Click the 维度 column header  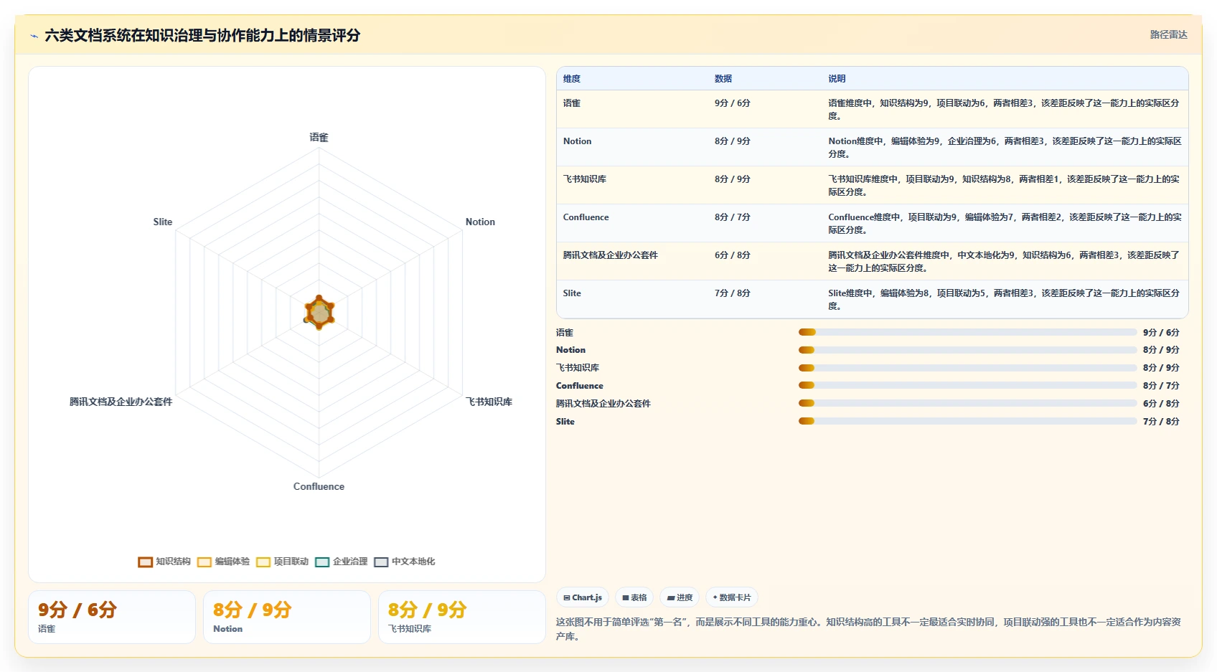(x=572, y=79)
